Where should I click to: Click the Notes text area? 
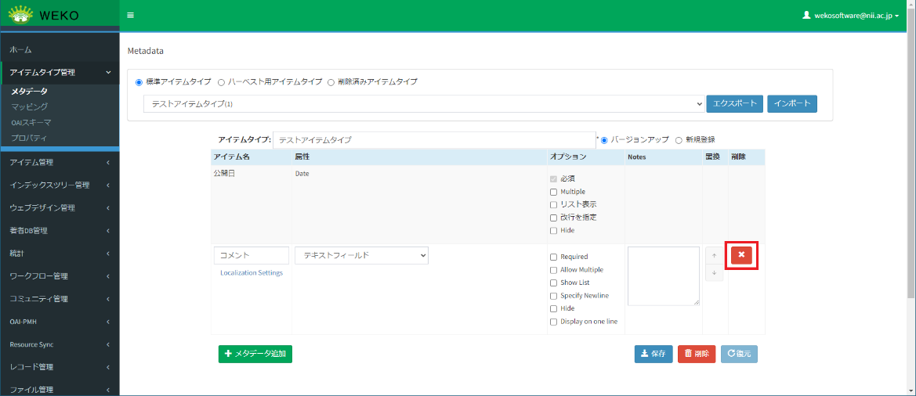point(663,275)
